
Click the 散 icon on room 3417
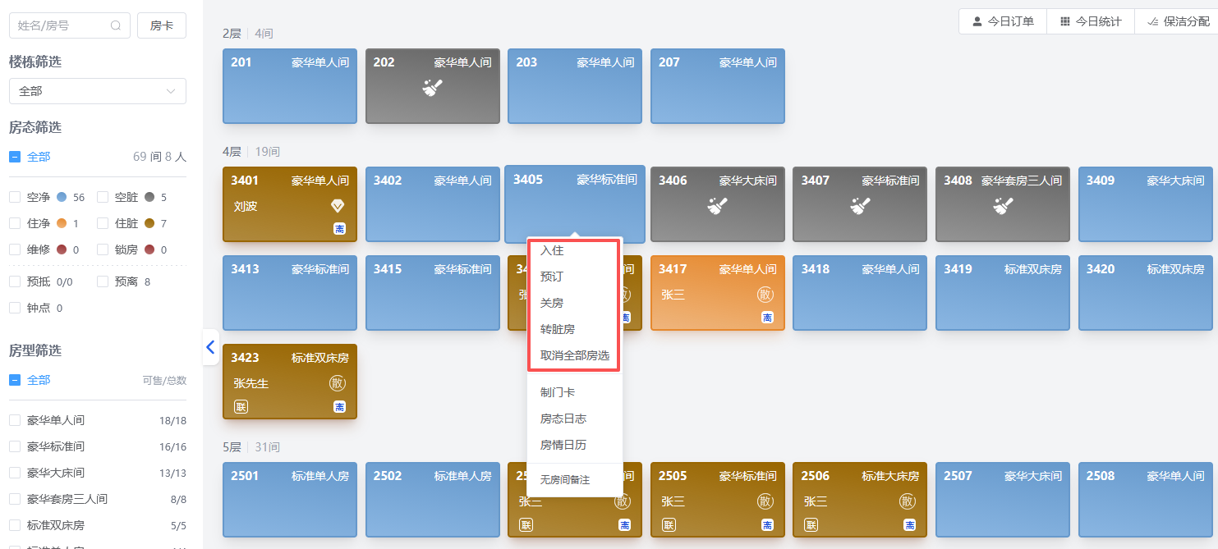pos(765,295)
